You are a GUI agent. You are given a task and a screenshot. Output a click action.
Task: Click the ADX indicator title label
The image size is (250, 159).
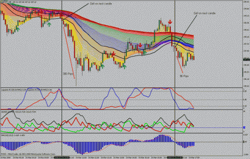[x=18, y=112]
